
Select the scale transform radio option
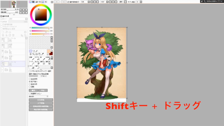pos(30,82)
